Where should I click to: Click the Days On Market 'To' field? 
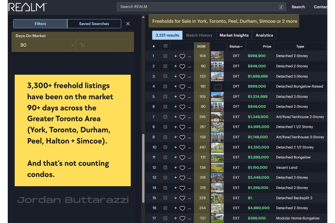coord(103,45)
